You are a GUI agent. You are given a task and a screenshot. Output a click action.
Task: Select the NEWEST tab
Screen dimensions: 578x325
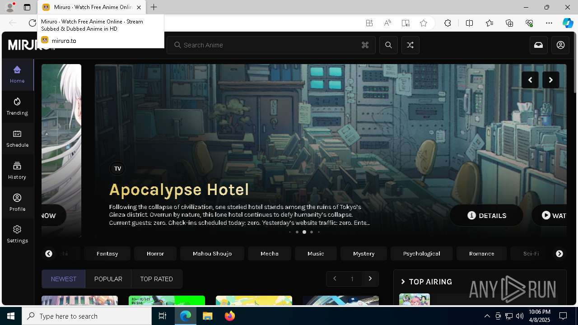click(x=64, y=279)
